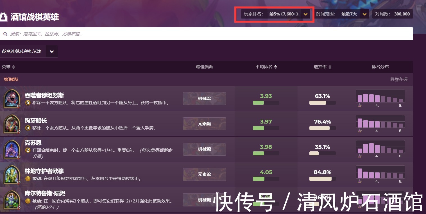426x214 pixels.
Task: Click 吞噬者穆坦努斯 hero power description
Action: pyautogui.click(x=101, y=103)
